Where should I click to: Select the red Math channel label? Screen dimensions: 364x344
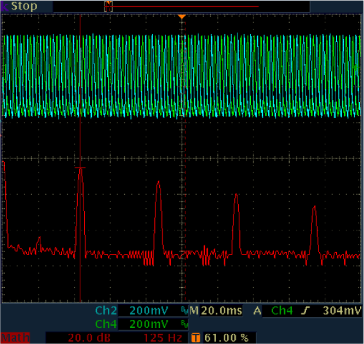[15, 338]
